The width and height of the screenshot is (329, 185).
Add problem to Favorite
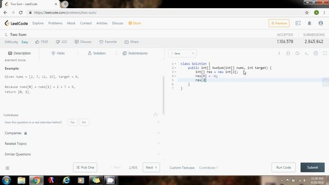[x=108, y=42]
